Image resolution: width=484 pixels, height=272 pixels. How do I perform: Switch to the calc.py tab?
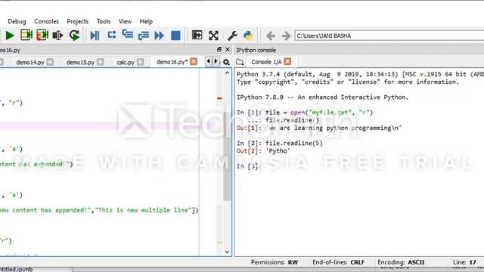126,62
